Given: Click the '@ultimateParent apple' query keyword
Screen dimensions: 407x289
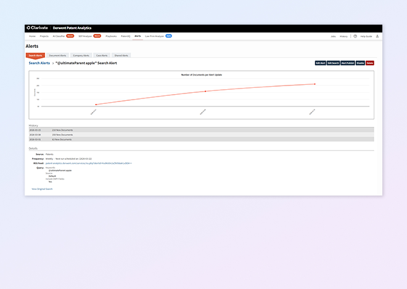Looking at the screenshot, I should point(60,170).
